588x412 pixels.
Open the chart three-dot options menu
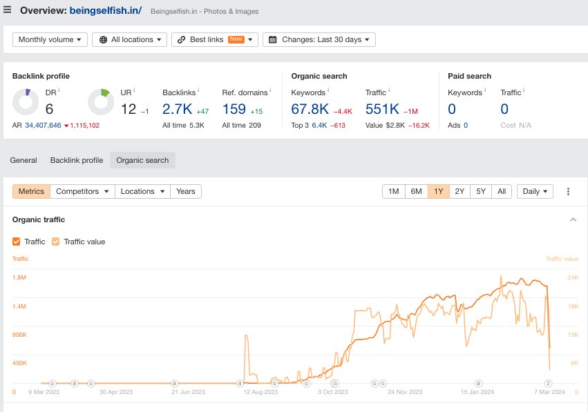coord(568,191)
